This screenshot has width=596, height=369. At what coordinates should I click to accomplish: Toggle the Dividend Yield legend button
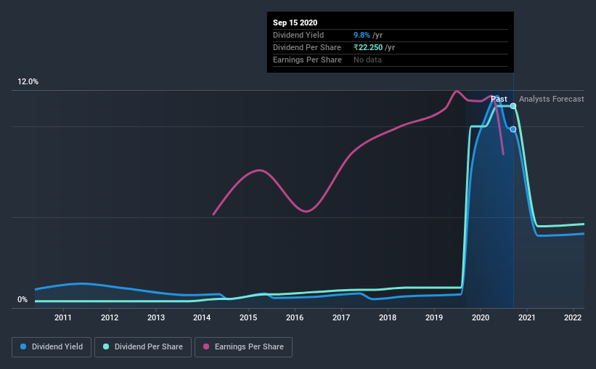(52, 347)
